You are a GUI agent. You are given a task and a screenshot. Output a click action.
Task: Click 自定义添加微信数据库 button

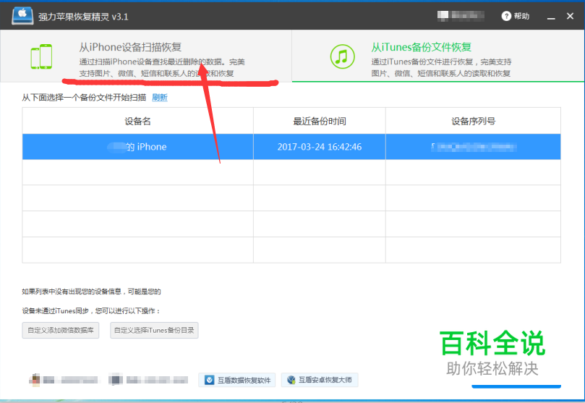pos(61,330)
